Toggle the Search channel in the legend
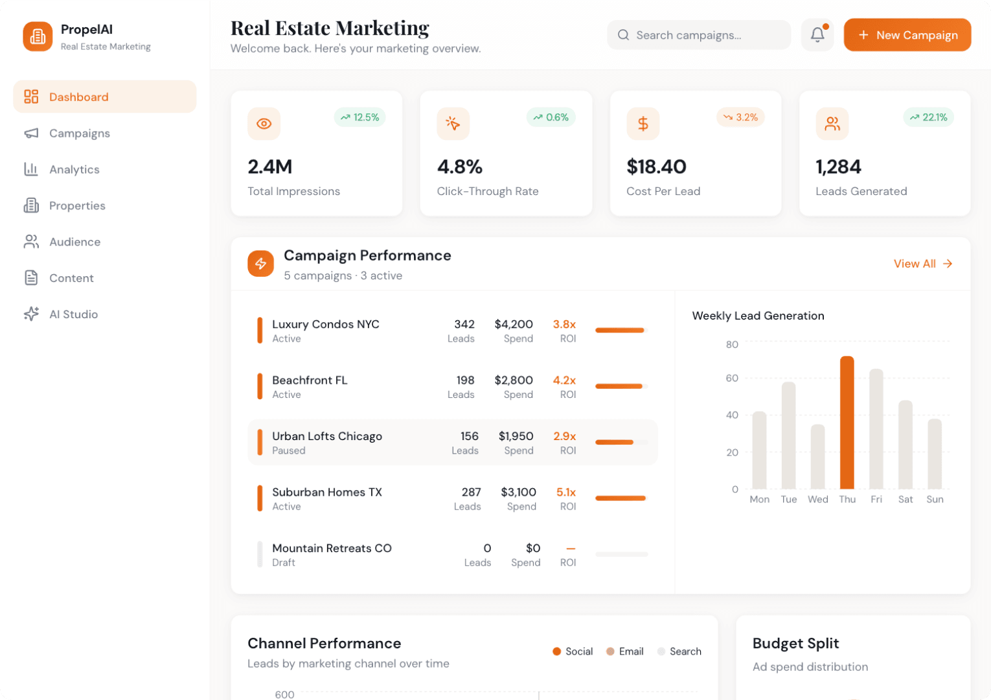 679,651
